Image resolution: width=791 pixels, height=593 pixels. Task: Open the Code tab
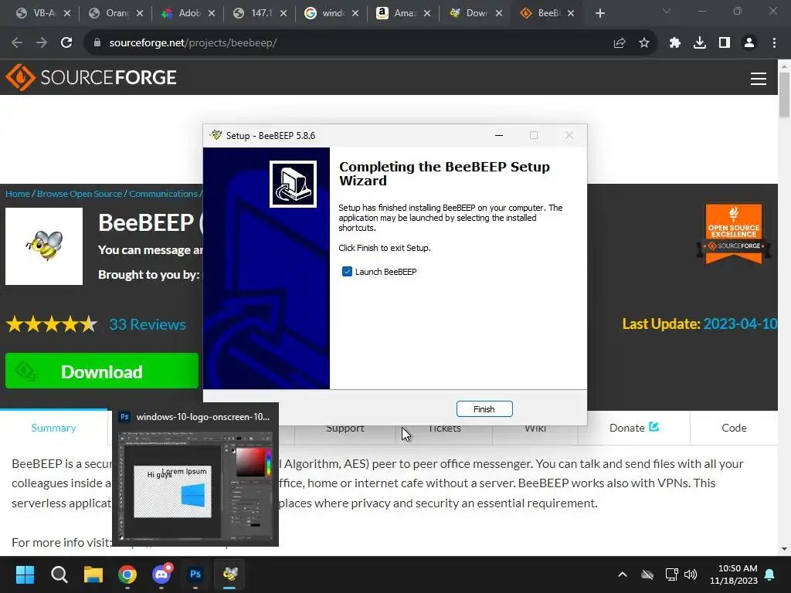coord(734,428)
